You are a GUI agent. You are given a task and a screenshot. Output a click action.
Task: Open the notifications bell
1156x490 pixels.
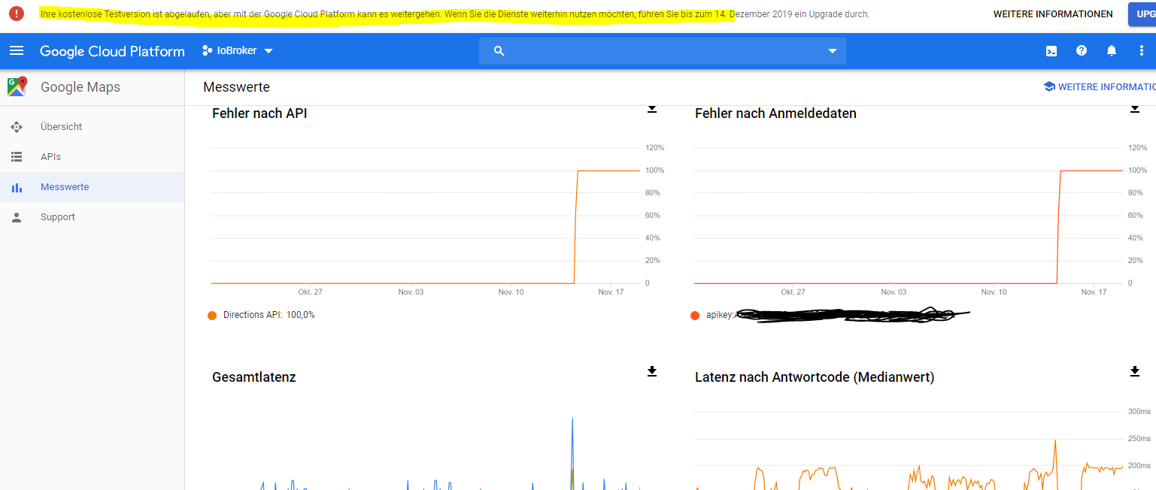click(1112, 51)
